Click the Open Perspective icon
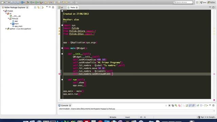 197,2
